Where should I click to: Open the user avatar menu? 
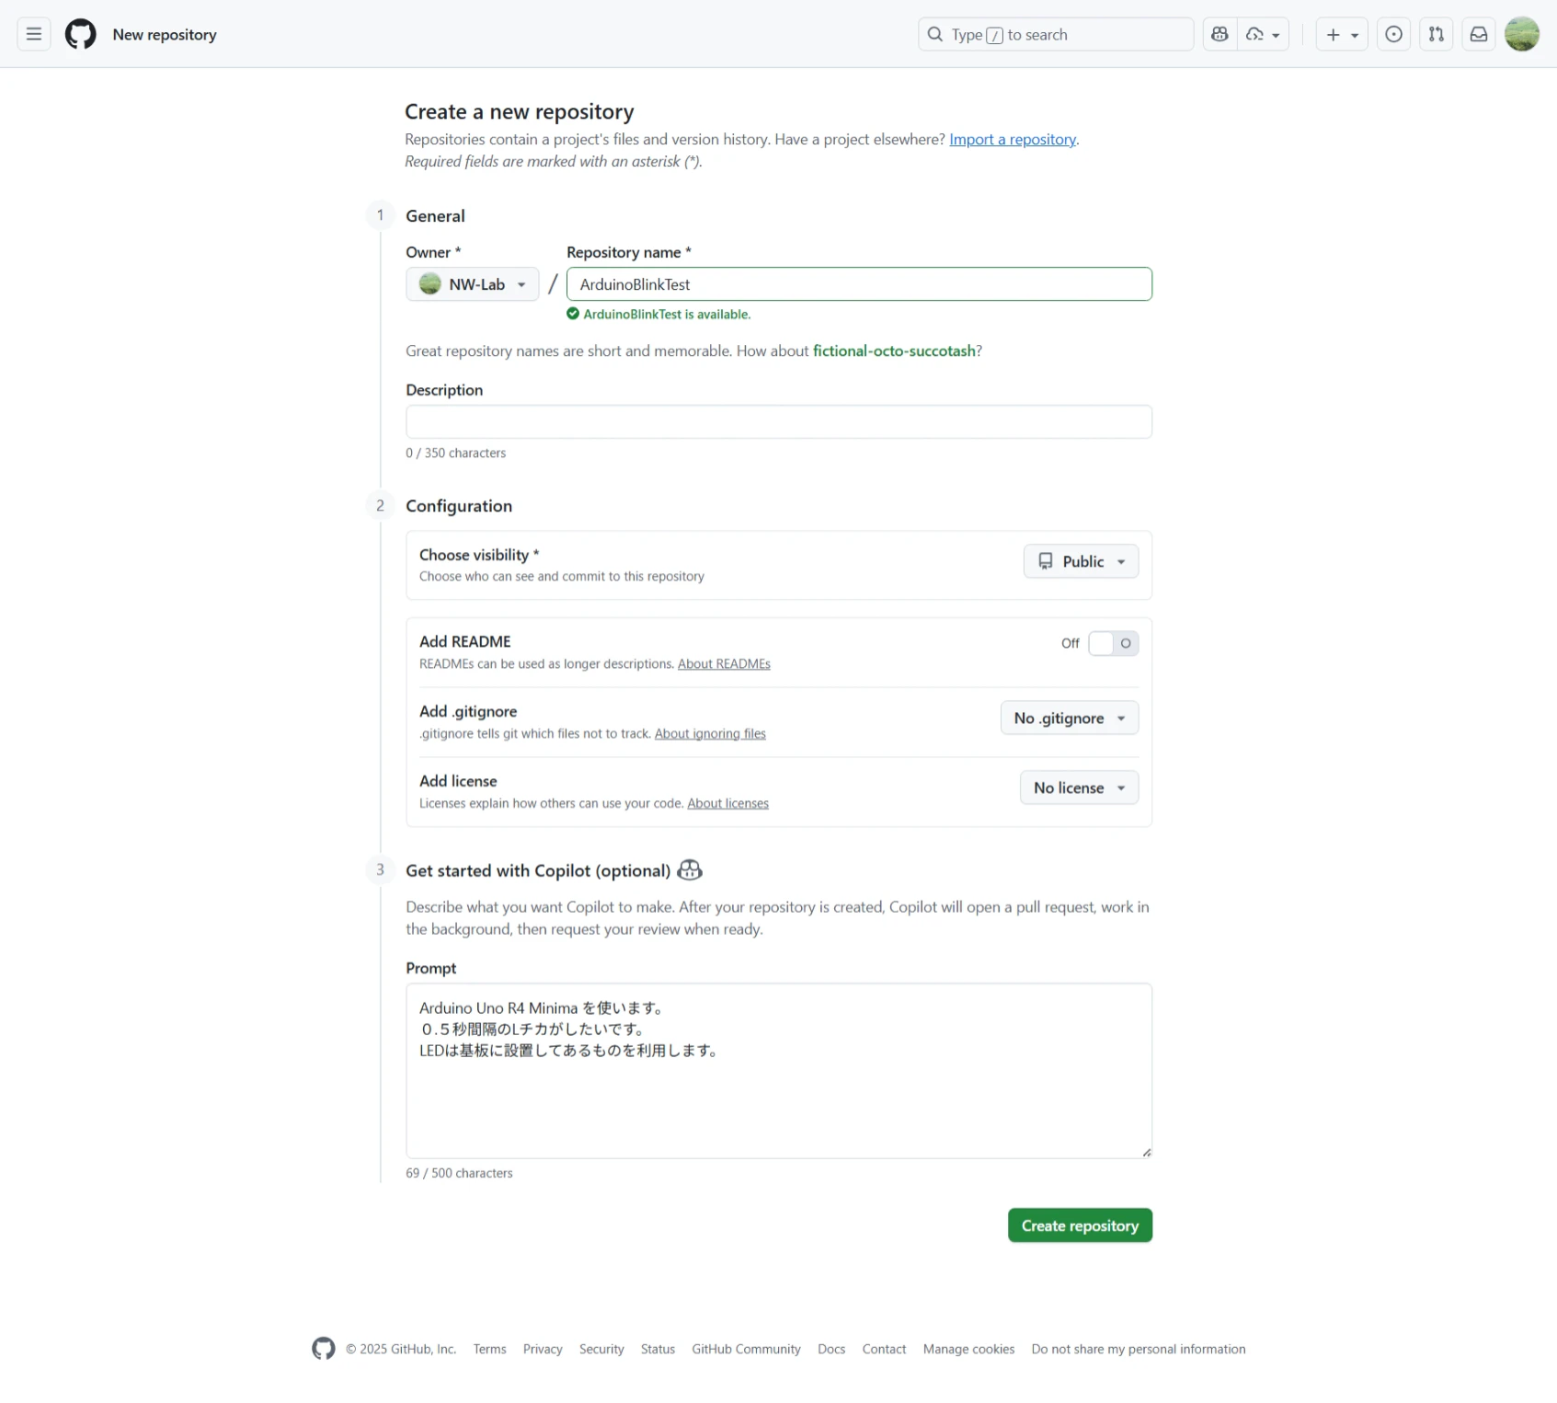tap(1522, 35)
